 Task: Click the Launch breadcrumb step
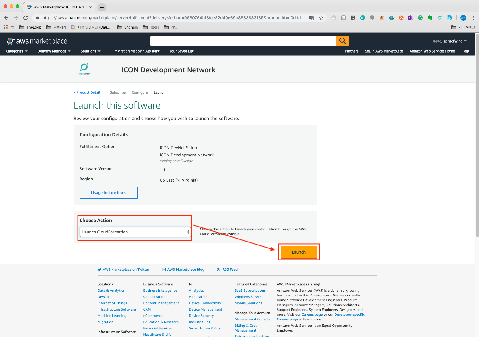(x=160, y=92)
